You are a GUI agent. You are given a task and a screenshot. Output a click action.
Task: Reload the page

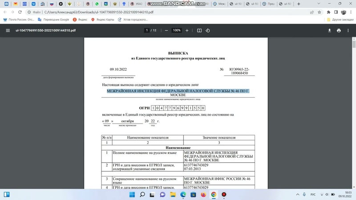point(20,12)
